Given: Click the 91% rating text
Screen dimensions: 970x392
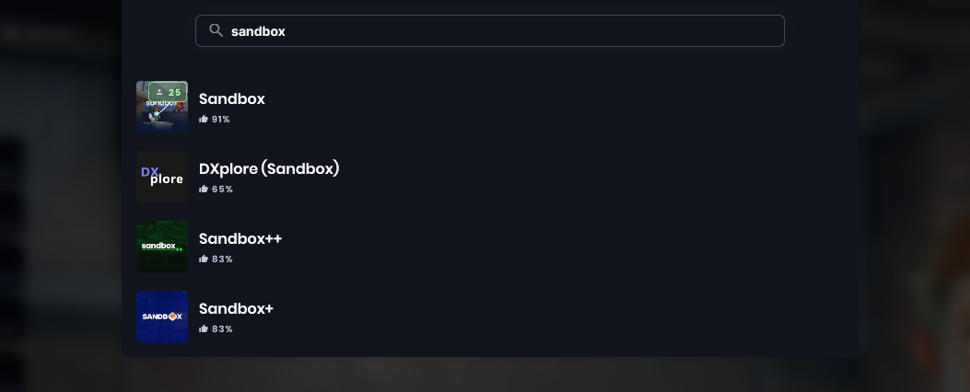Looking at the screenshot, I should (221, 120).
